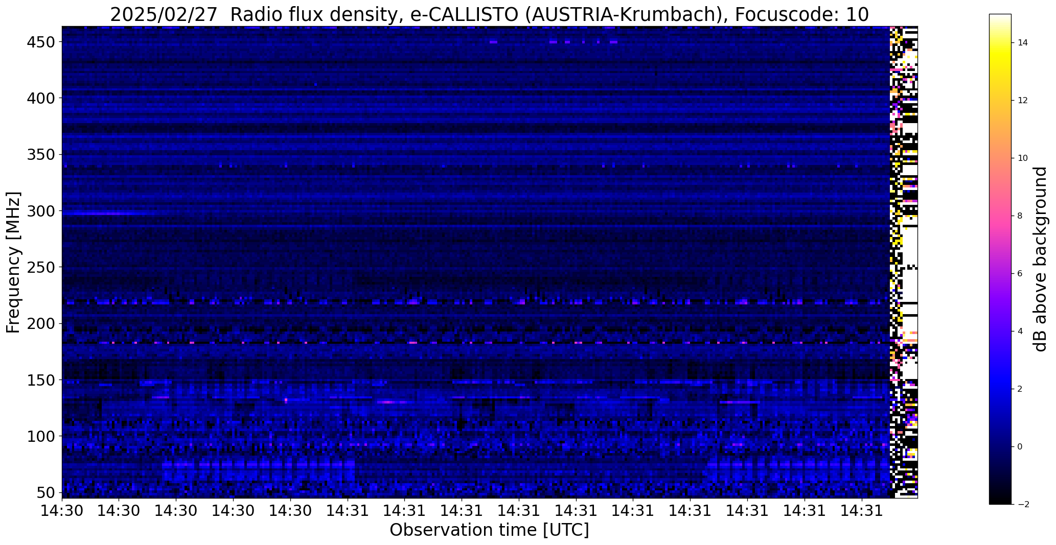1056x545 pixels.
Task: Select the 100 MHz tick label
Action: coord(40,436)
